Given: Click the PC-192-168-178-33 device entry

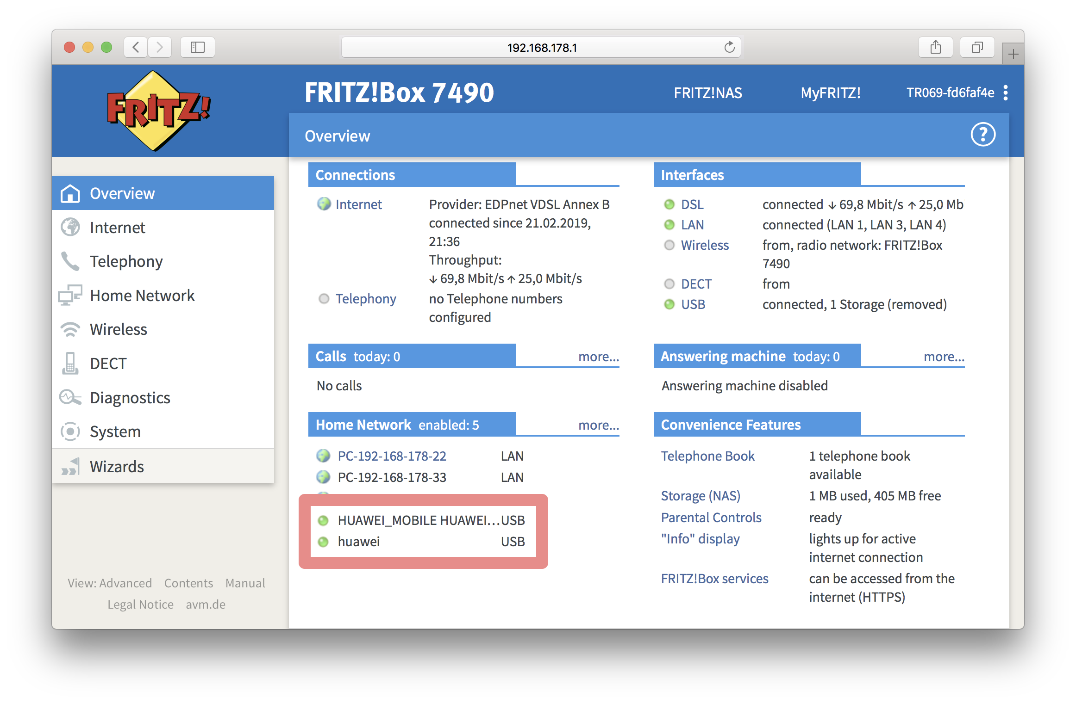Looking at the screenshot, I should coord(392,477).
